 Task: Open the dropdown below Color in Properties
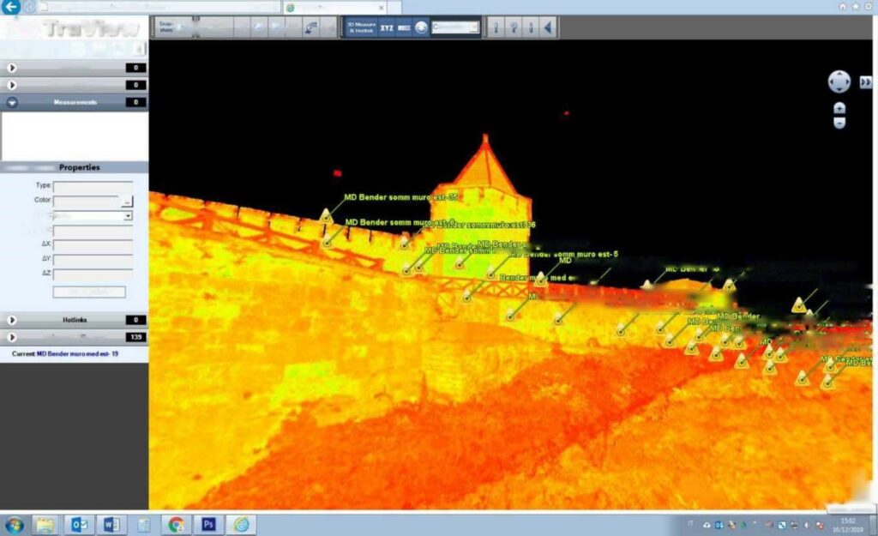pos(128,216)
